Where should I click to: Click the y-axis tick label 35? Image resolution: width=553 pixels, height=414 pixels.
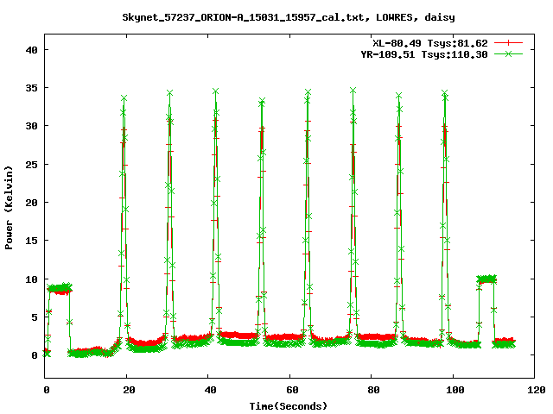point(31,88)
